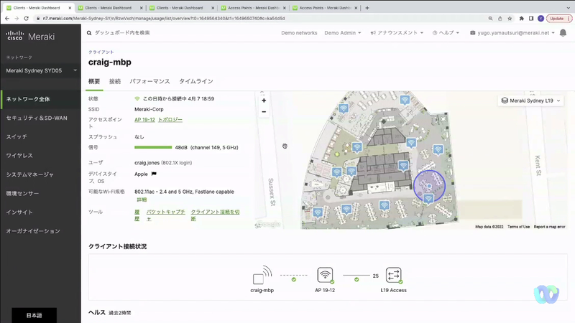Open ネットワーク全体 in the sidebar
The height and width of the screenshot is (323, 575).
click(x=40, y=99)
